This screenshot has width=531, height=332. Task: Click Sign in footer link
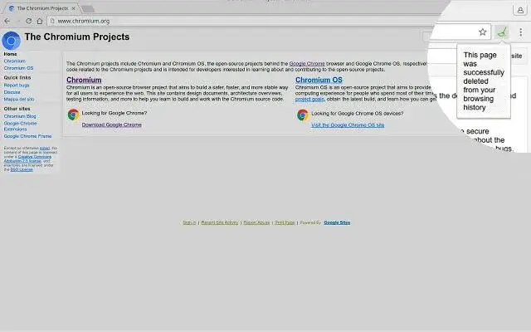click(x=189, y=222)
